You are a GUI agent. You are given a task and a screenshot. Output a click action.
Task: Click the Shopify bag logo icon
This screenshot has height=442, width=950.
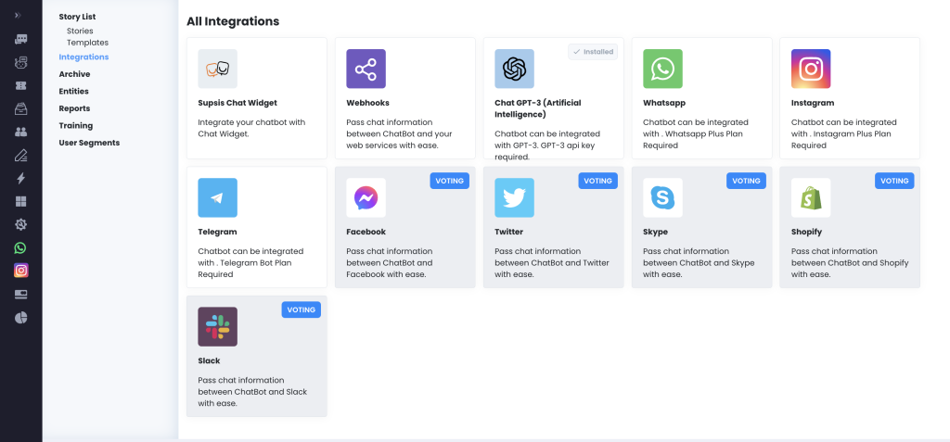pyautogui.click(x=811, y=197)
